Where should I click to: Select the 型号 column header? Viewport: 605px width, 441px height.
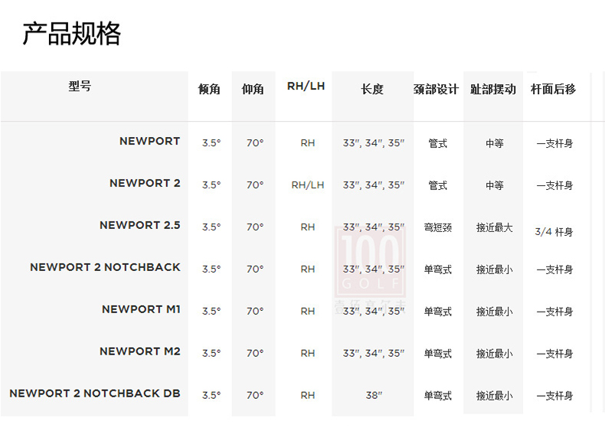click(80, 86)
